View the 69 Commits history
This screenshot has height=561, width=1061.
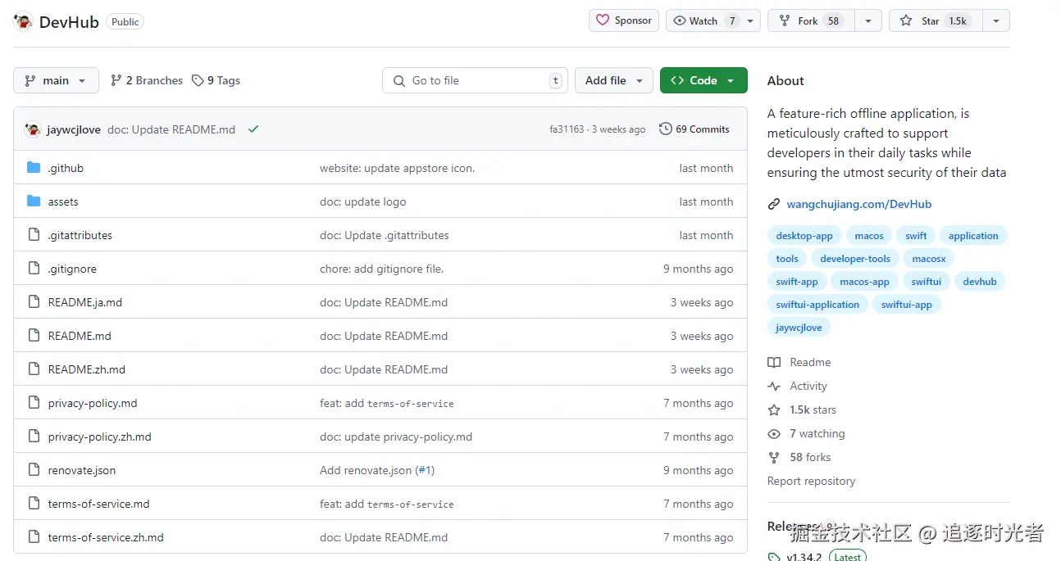click(694, 129)
